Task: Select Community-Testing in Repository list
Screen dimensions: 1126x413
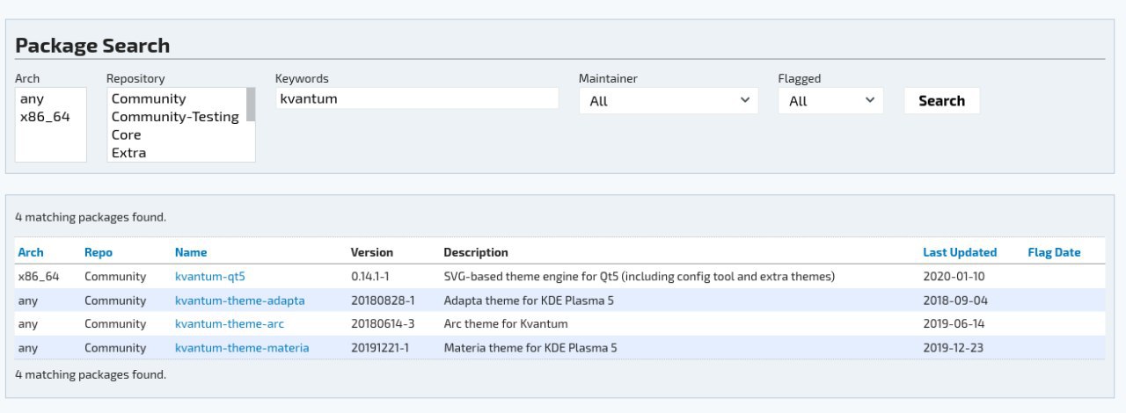Action: 176,117
